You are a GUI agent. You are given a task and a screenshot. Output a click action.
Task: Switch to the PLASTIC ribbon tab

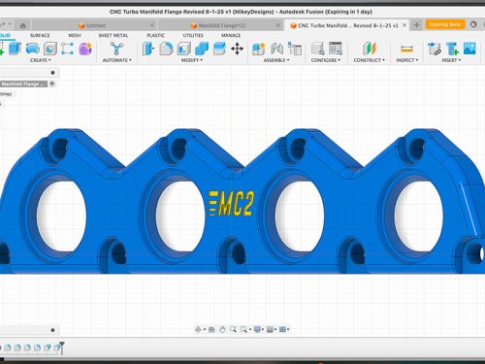[x=155, y=35]
